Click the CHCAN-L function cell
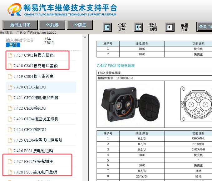This screenshot has height=181, width=212. click(x=198, y=138)
